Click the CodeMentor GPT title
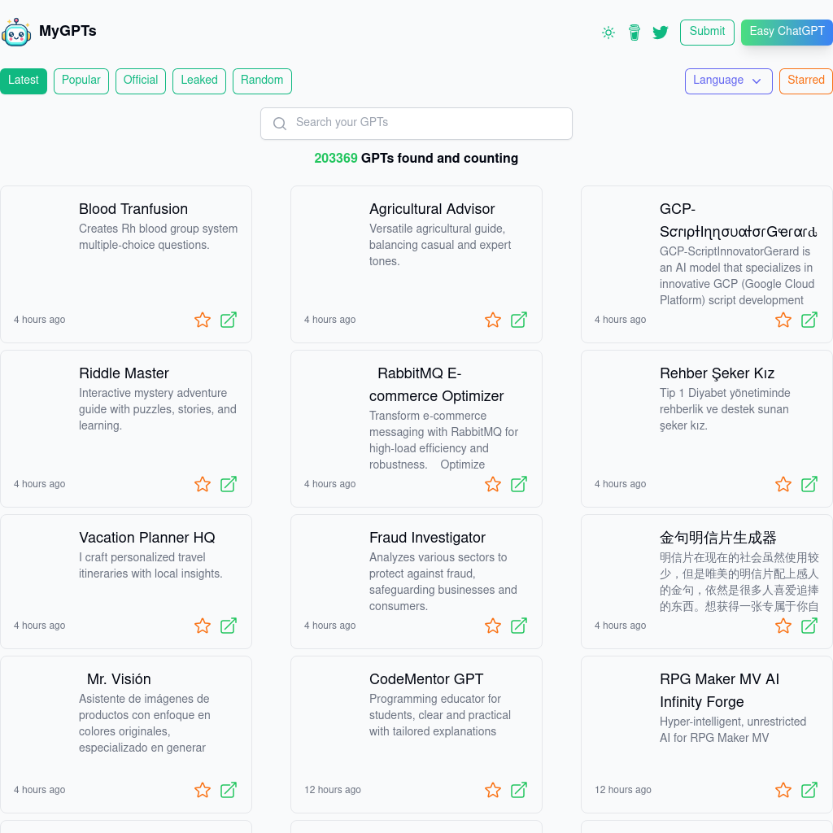 (426, 679)
